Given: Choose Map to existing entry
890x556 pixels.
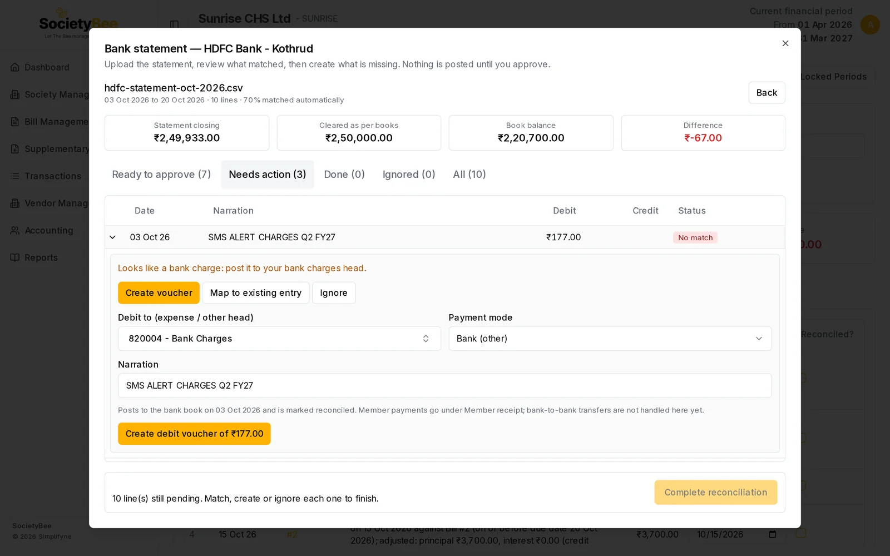Looking at the screenshot, I should click(x=256, y=293).
